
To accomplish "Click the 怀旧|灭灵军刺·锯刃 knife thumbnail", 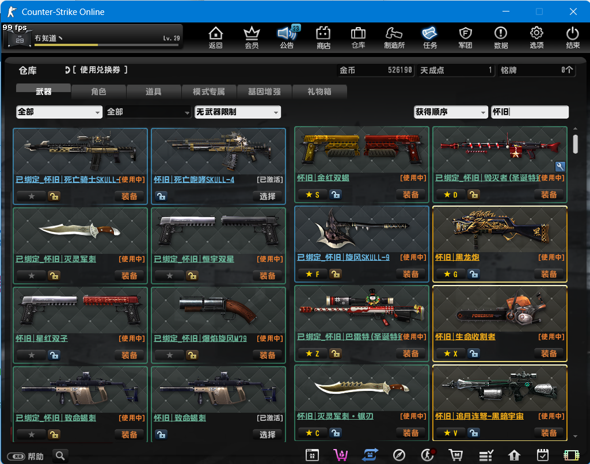I will (x=361, y=388).
